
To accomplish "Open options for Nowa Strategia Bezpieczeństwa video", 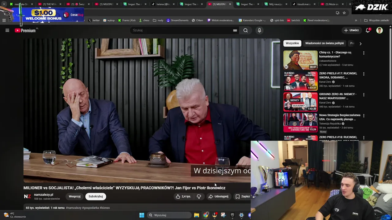I will point(364,116).
